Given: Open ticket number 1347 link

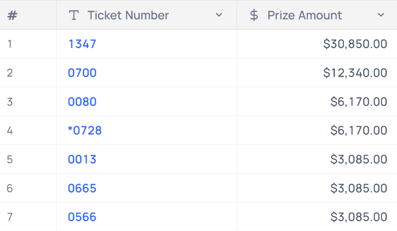Looking at the screenshot, I should [x=82, y=44].
